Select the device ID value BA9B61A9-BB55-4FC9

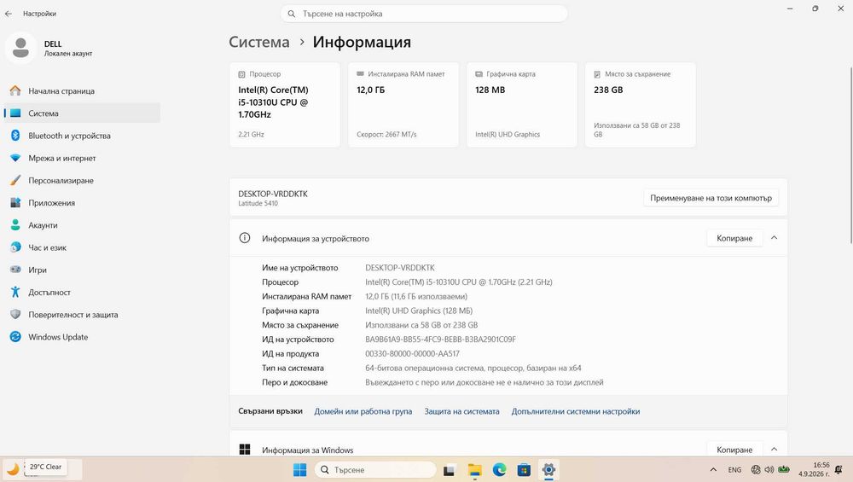[x=441, y=340]
